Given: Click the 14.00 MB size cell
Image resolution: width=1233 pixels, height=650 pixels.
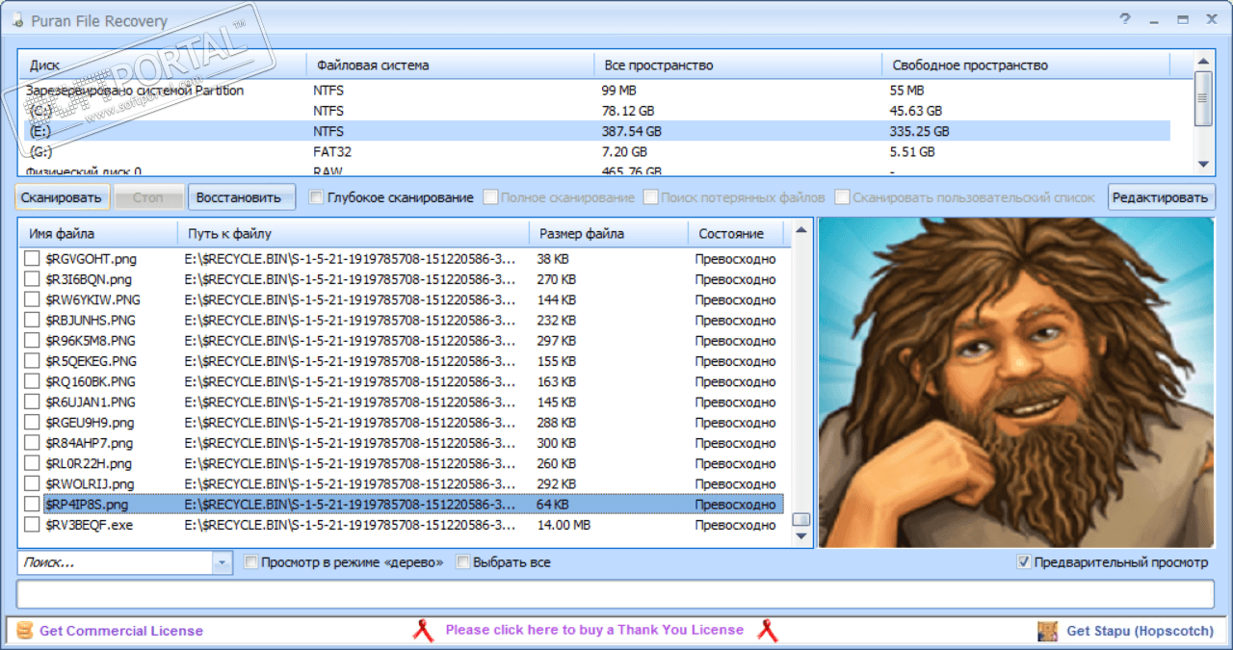Looking at the screenshot, I should pos(564,525).
